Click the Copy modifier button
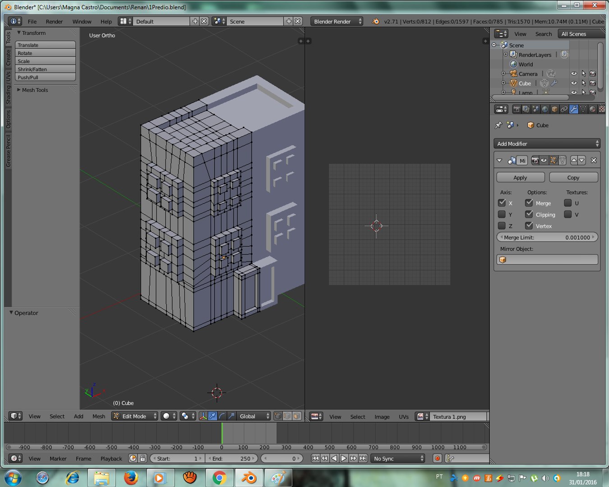Viewport: 609px width, 487px height. pyautogui.click(x=573, y=177)
